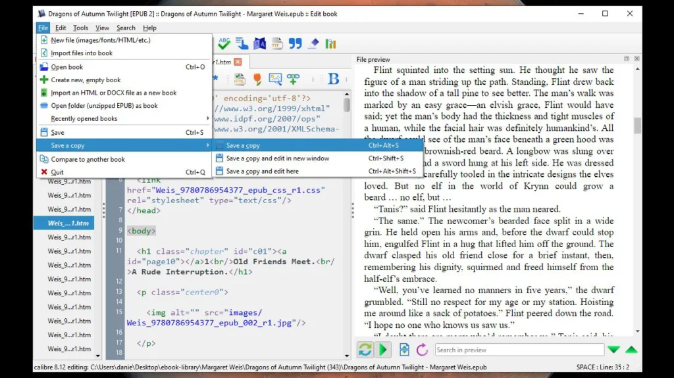Click Save in the File menu
This screenshot has height=378, width=674.
pyautogui.click(x=124, y=132)
